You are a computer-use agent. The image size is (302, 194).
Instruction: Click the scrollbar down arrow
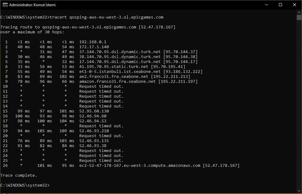pos(299,191)
